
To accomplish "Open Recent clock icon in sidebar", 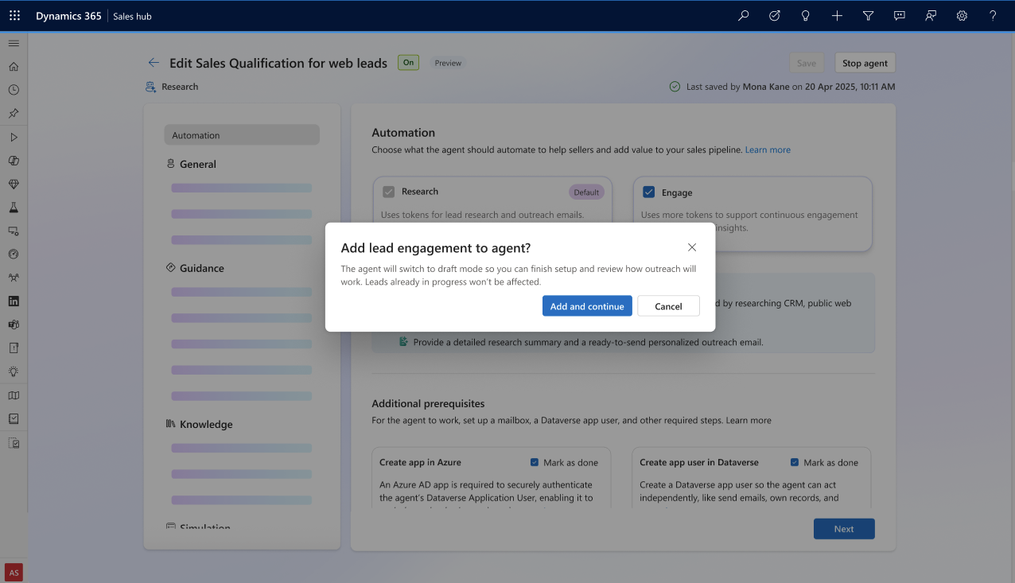I will coord(14,90).
